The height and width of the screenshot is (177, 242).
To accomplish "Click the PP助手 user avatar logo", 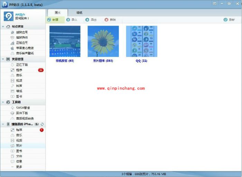I will pos(9,16).
